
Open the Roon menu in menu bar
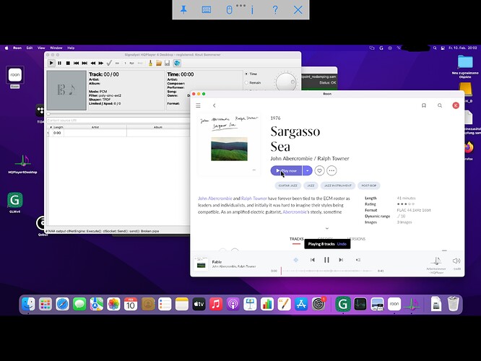17,48
